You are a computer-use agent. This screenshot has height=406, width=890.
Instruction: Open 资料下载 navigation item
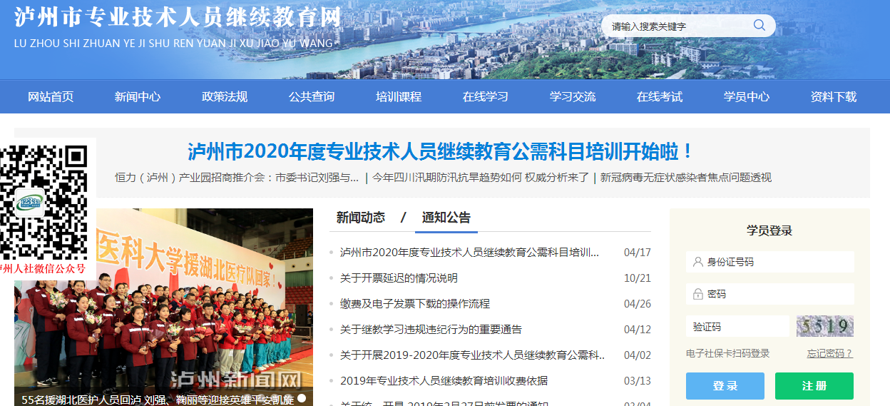coord(834,97)
